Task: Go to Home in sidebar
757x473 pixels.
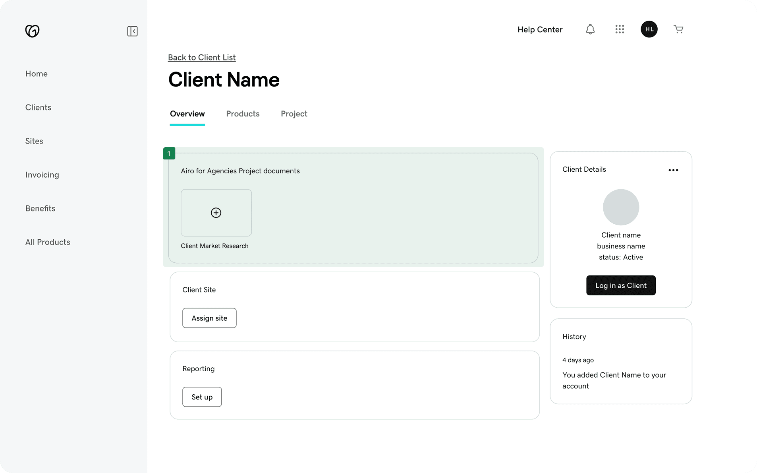Action: point(37,74)
